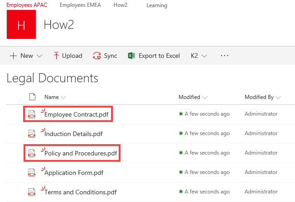Expand the Modified By column dropdown

pyautogui.click(x=262, y=97)
